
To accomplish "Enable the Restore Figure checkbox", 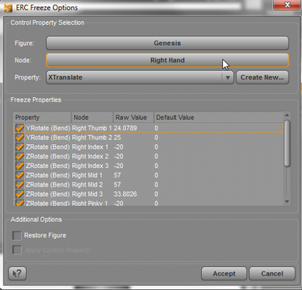I will coord(17,236).
